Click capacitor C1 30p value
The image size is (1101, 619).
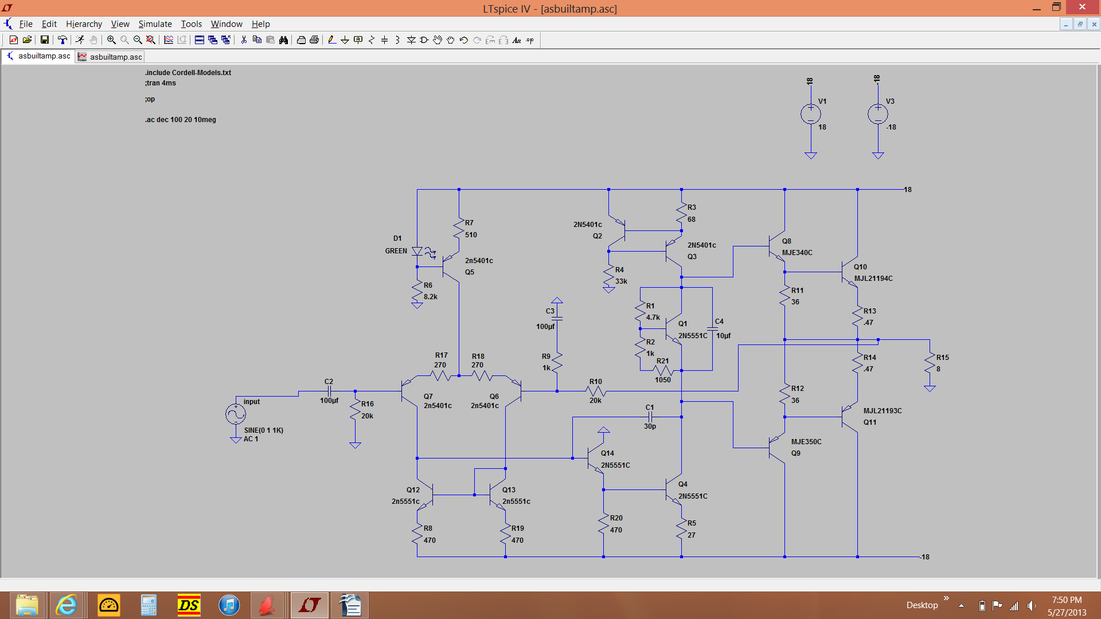pyautogui.click(x=650, y=426)
